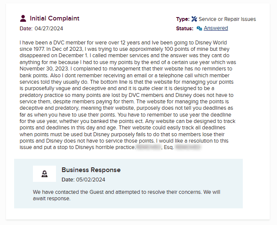The width and height of the screenshot is (277, 225).
Task: Click the business response date 05/02/2024
Action: 91,180
